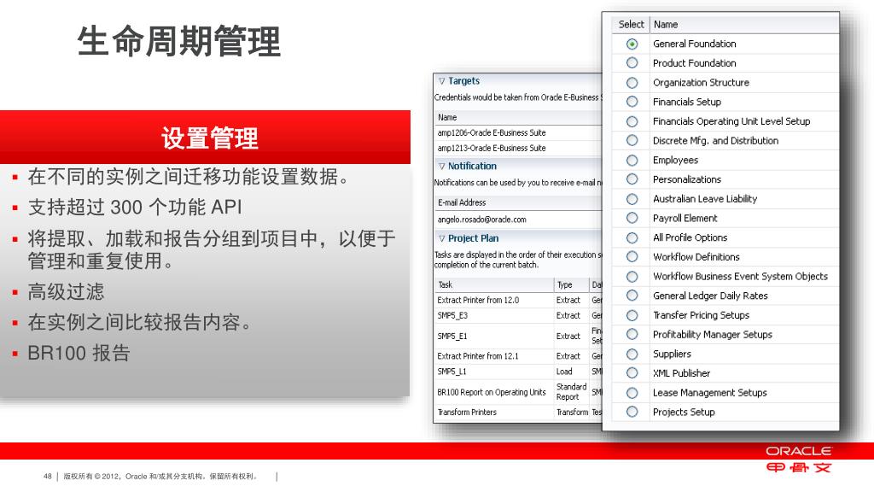The image size is (874, 492).
Task: Choose Discrete Mfg. and Distribution radio
Action: pos(632,141)
